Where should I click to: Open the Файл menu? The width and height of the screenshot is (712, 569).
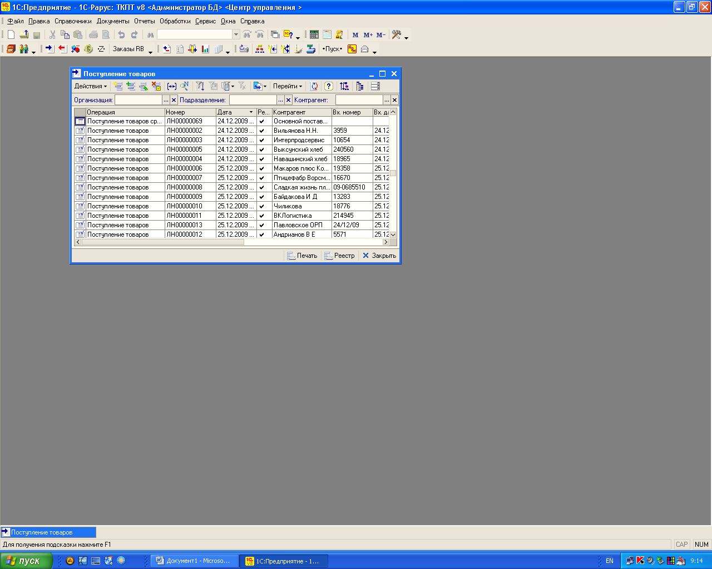(x=15, y=21)
